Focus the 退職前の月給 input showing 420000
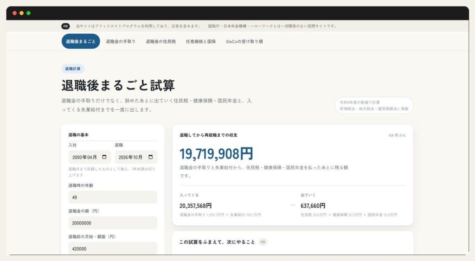Screen dimensions: 475x261 tap(113, 248)
